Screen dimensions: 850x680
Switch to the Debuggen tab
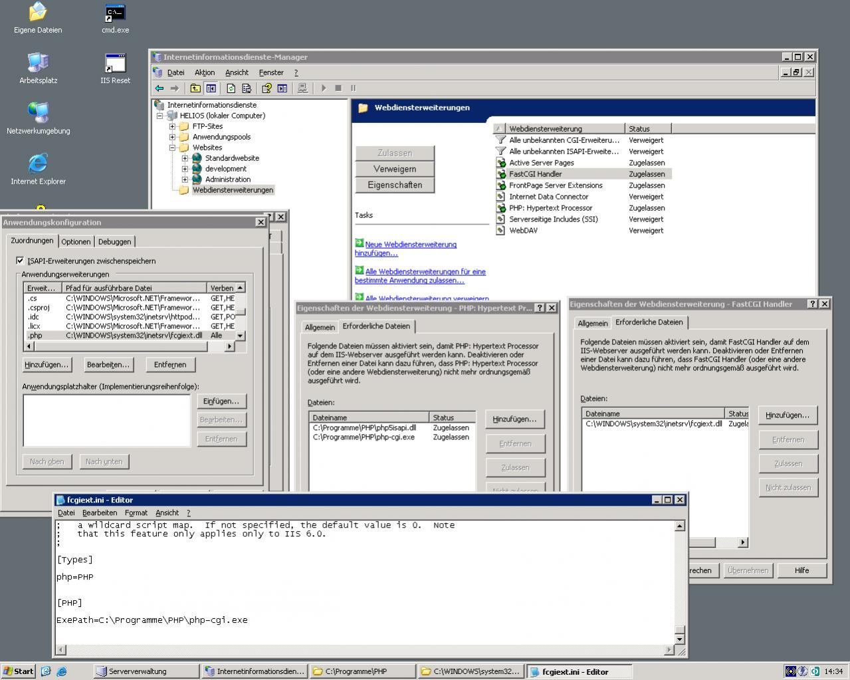(x=115, y=241)
